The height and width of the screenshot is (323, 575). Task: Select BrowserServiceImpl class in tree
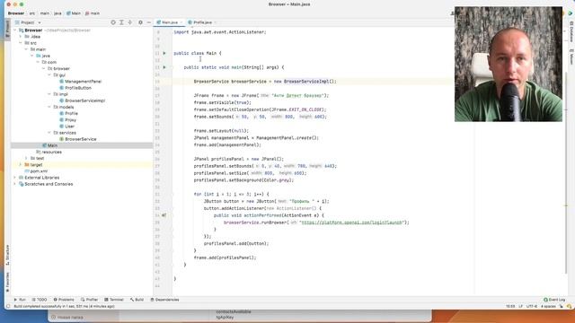tap(82, 100)
